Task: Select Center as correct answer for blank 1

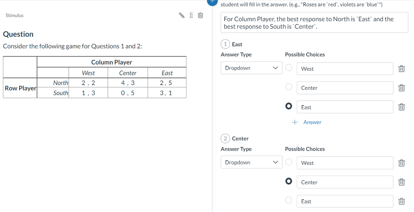Action: pos(289,87)
